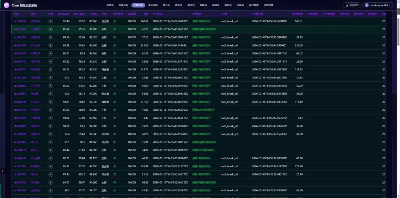400x198 pixels.
Task: Click the filter icon in row sh.603663
Action: click(x=50, y=29)
